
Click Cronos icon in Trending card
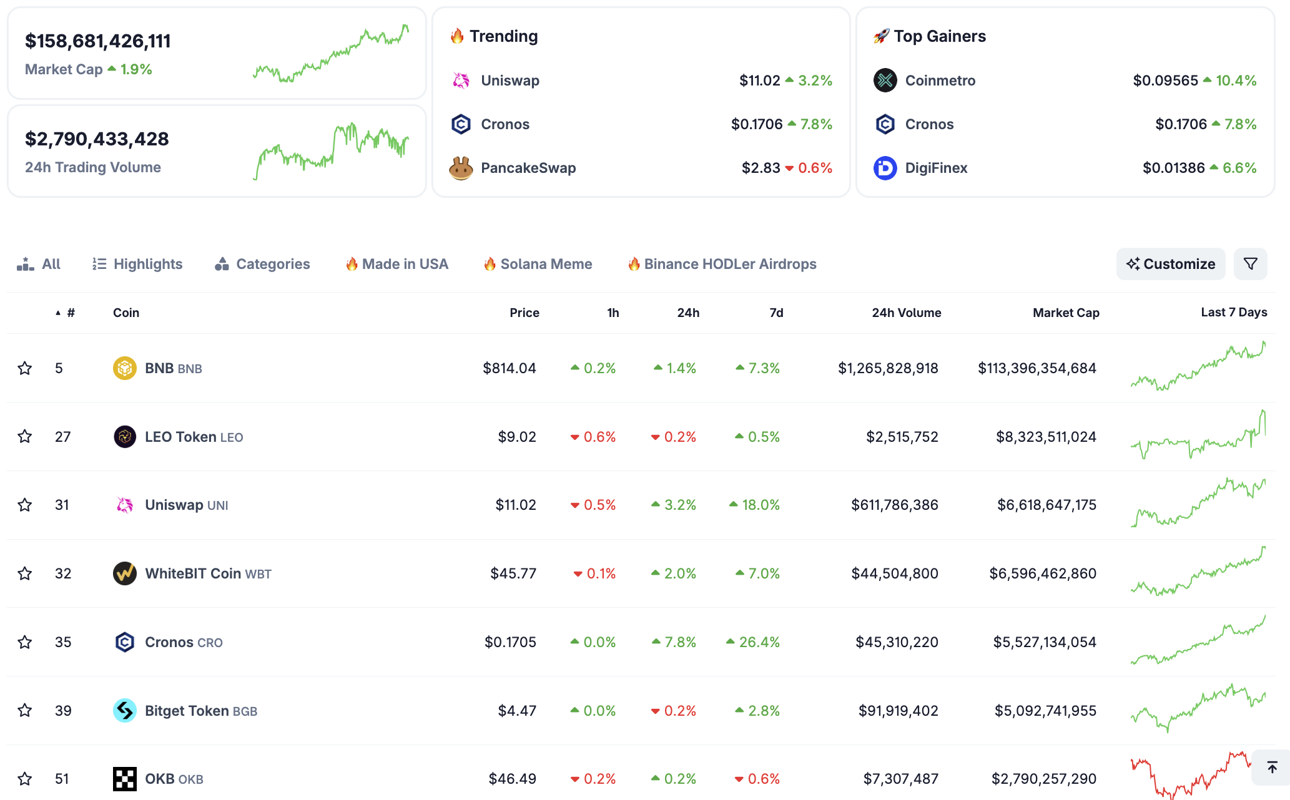[461, 124]
